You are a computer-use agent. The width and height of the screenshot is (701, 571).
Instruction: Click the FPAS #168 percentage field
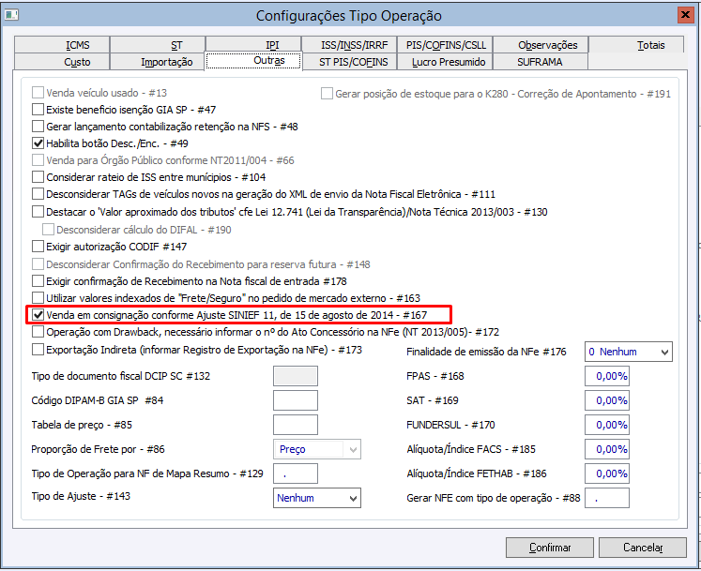coord(606,376)
